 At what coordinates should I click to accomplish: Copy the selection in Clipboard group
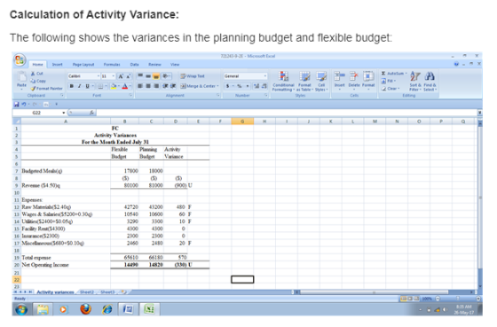coord(38,81)
